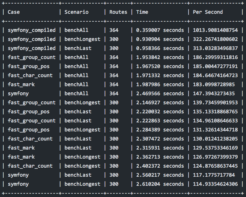The height and width of the screenshot is (197, 246).
Task: Select per-second value 134.96108646633
Action: [216, 121]
